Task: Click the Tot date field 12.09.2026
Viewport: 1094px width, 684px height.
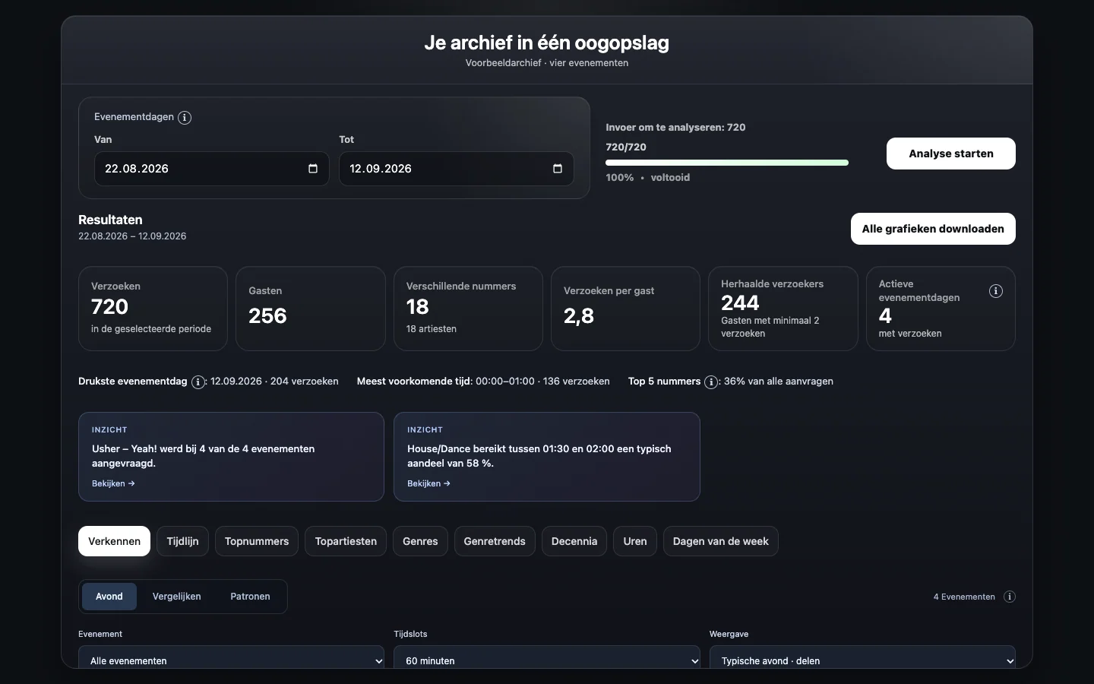Action: coord(457,169)
